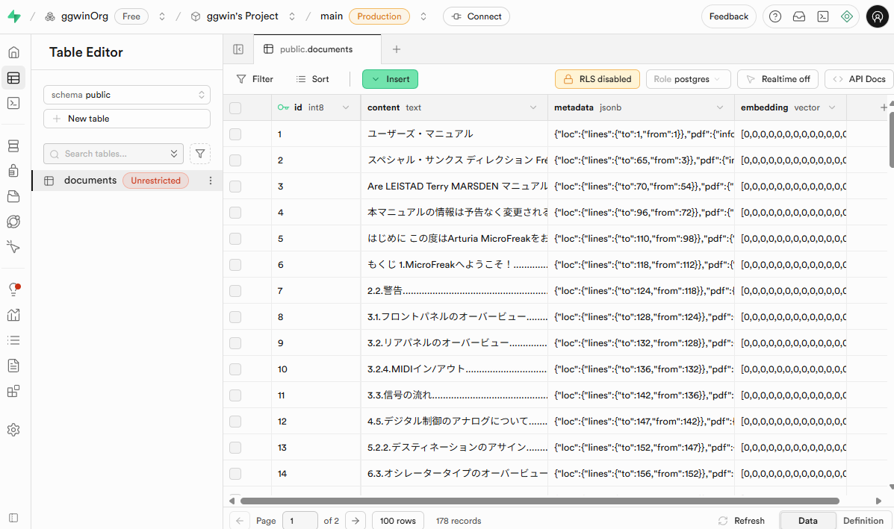894x529 pixels.
Task: Switch to the public.documents tab
Action: tap(317, 49)
